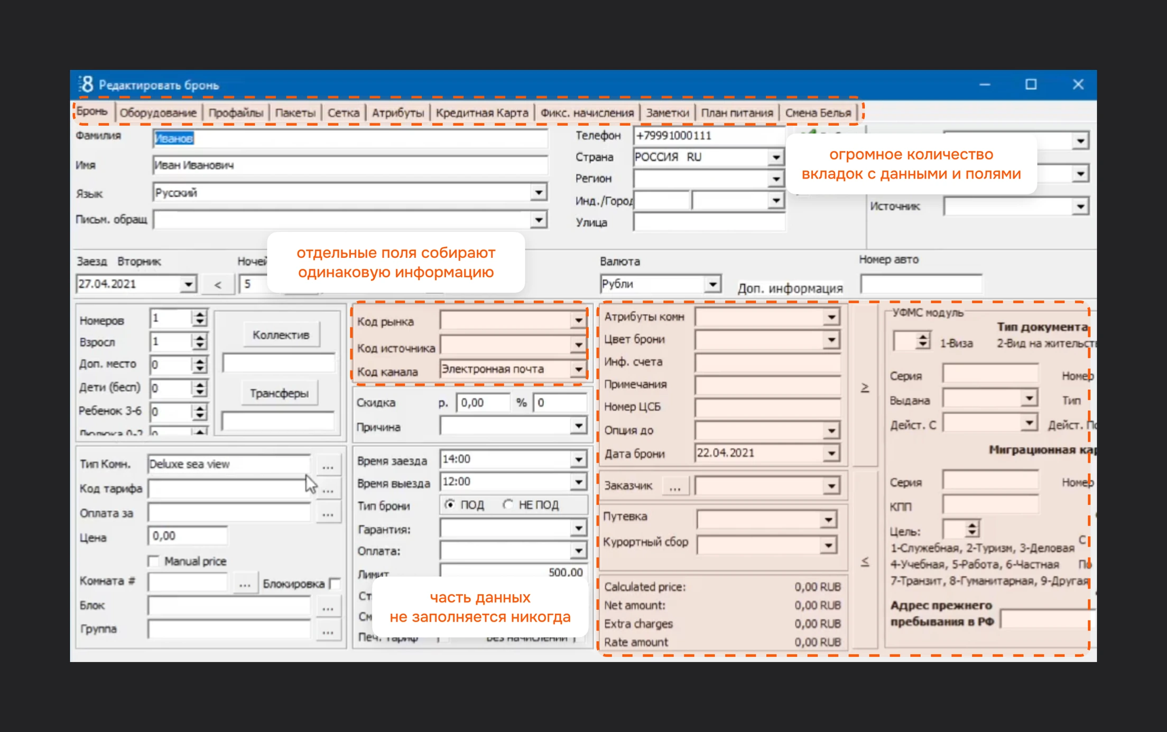Click the Номер авто input field
1167x732 pixels.
pyautogui.click(x=921, y=284)
